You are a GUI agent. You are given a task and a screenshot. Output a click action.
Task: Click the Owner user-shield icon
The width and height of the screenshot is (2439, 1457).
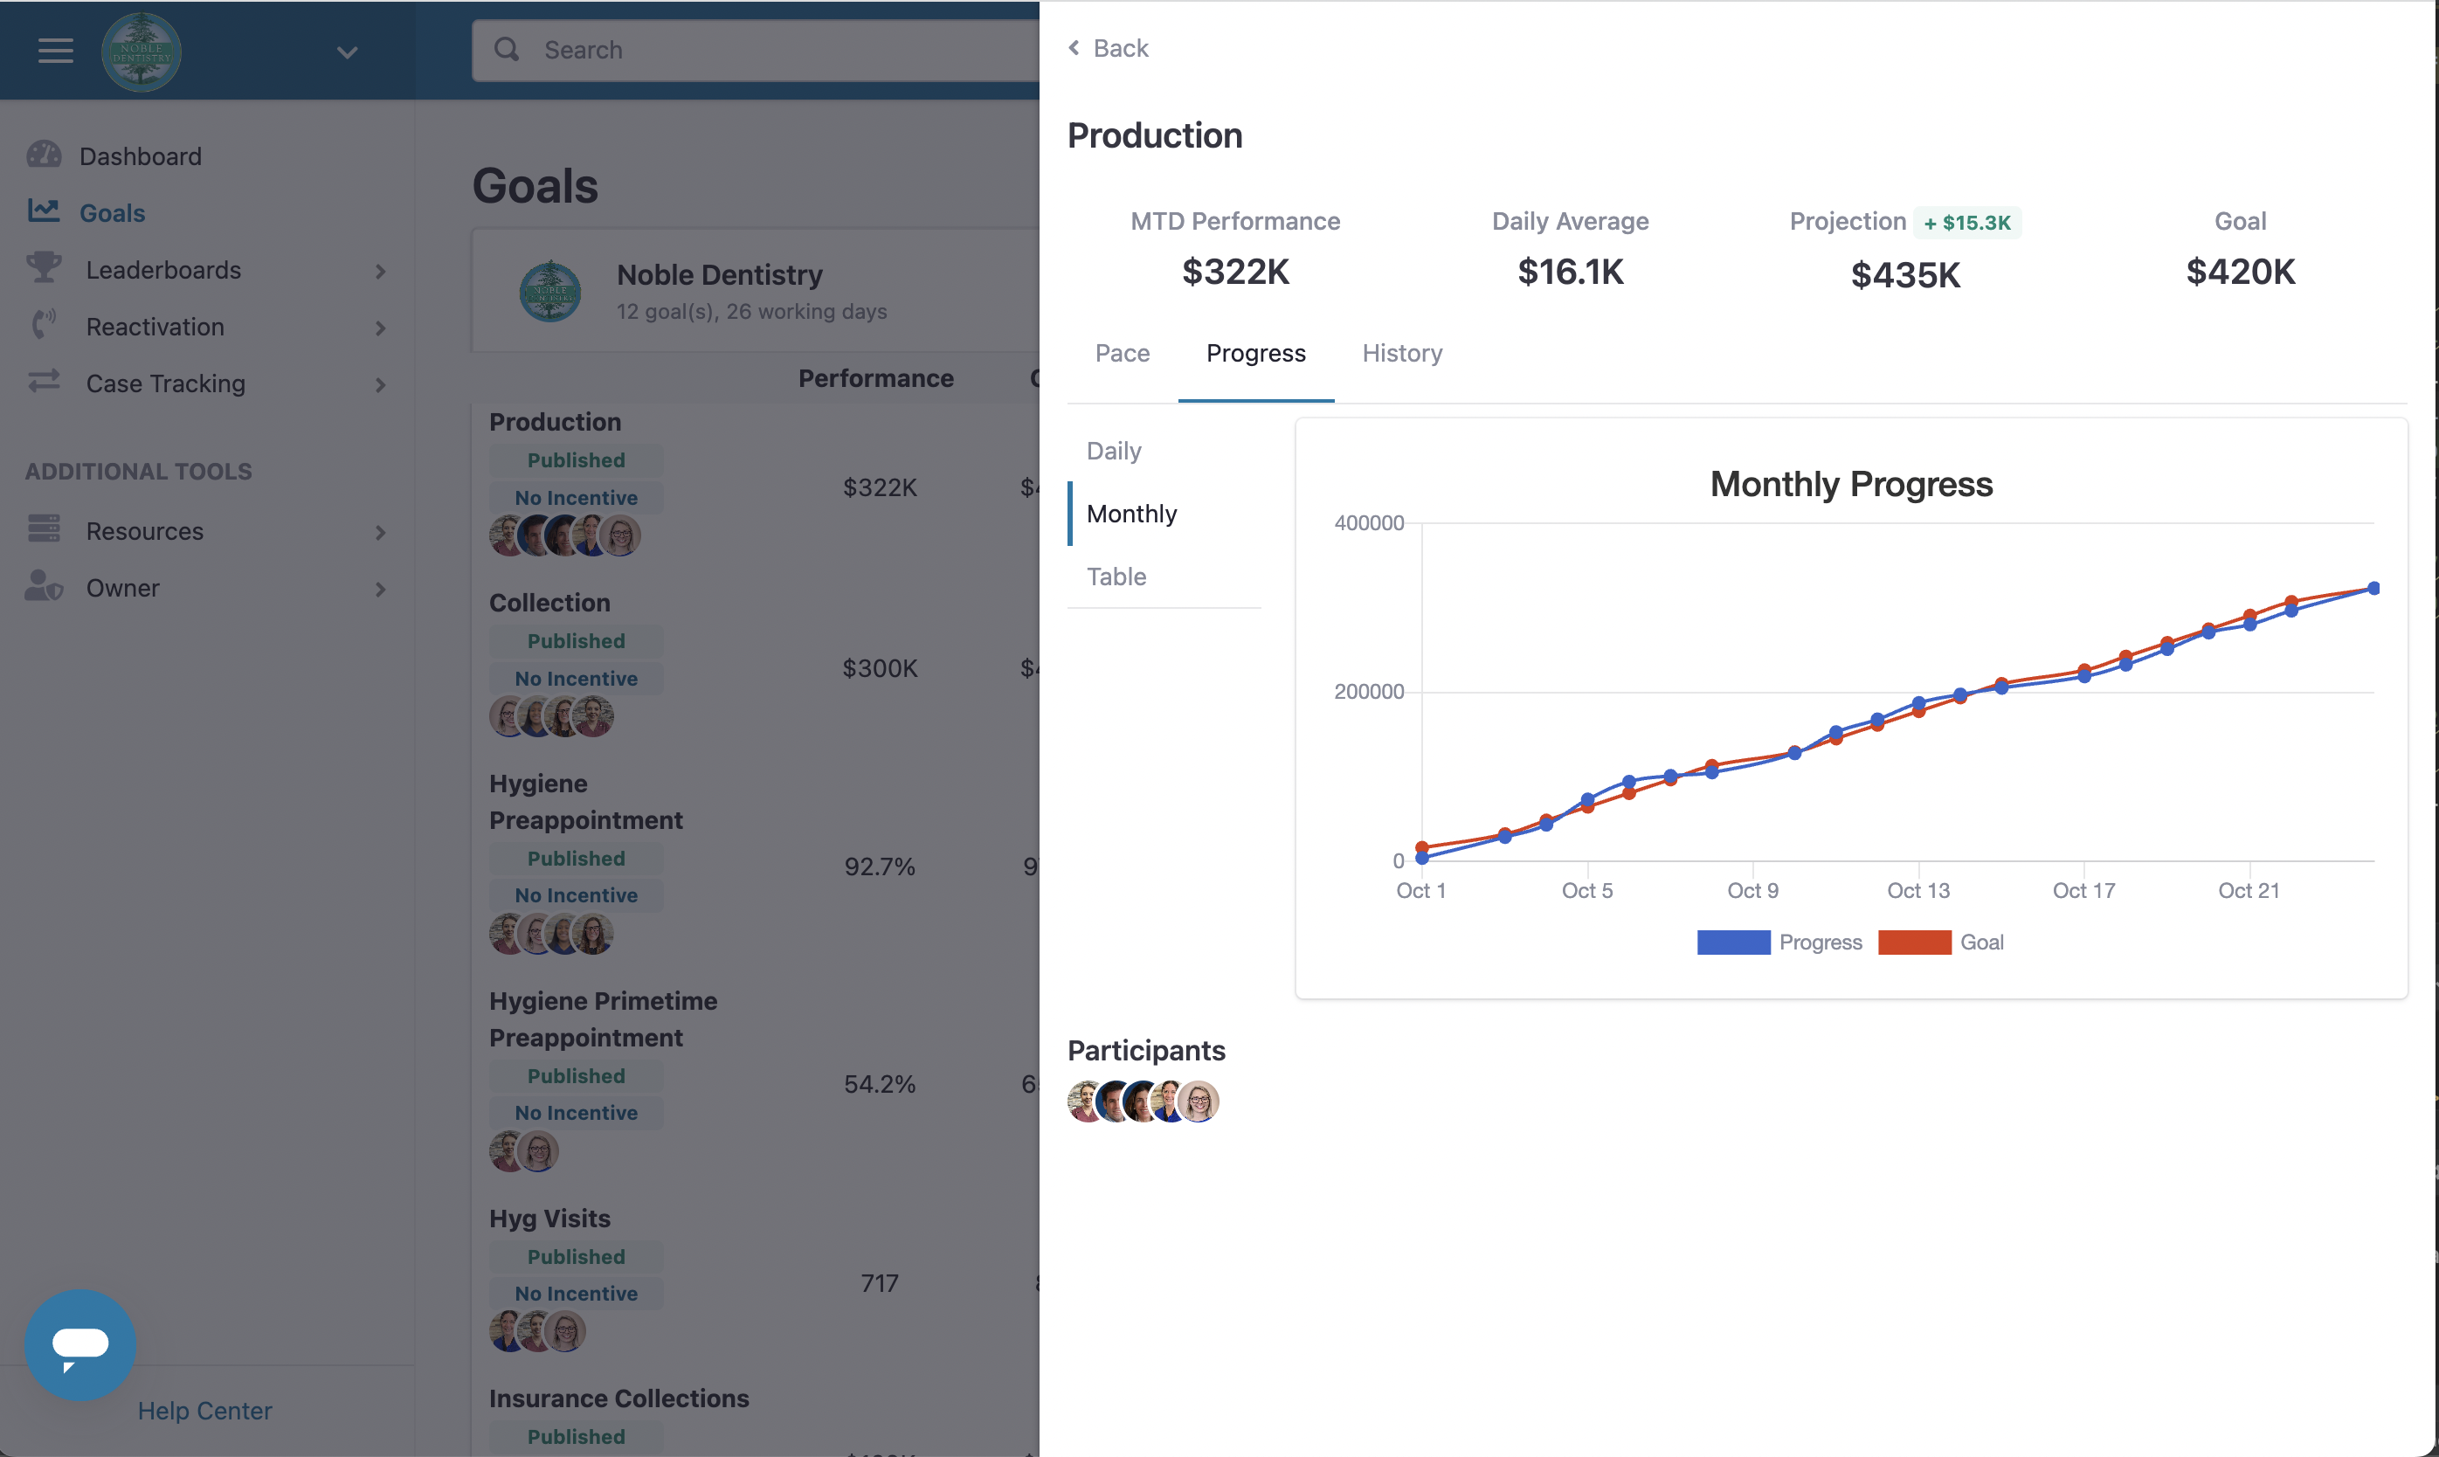click(x=45, y=585)
